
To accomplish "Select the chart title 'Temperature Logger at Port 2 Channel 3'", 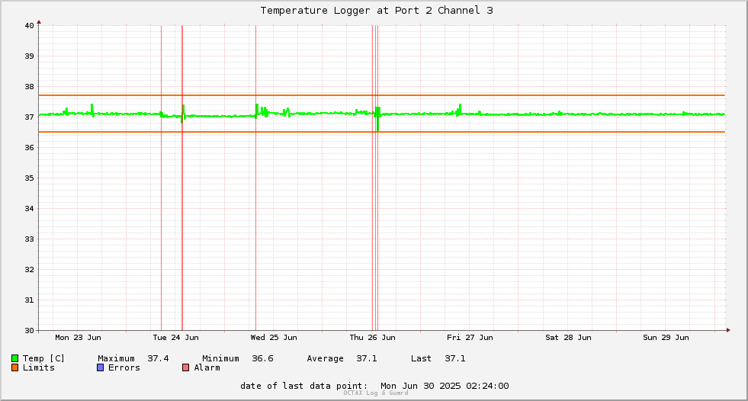I will click(x=377, y=11).
